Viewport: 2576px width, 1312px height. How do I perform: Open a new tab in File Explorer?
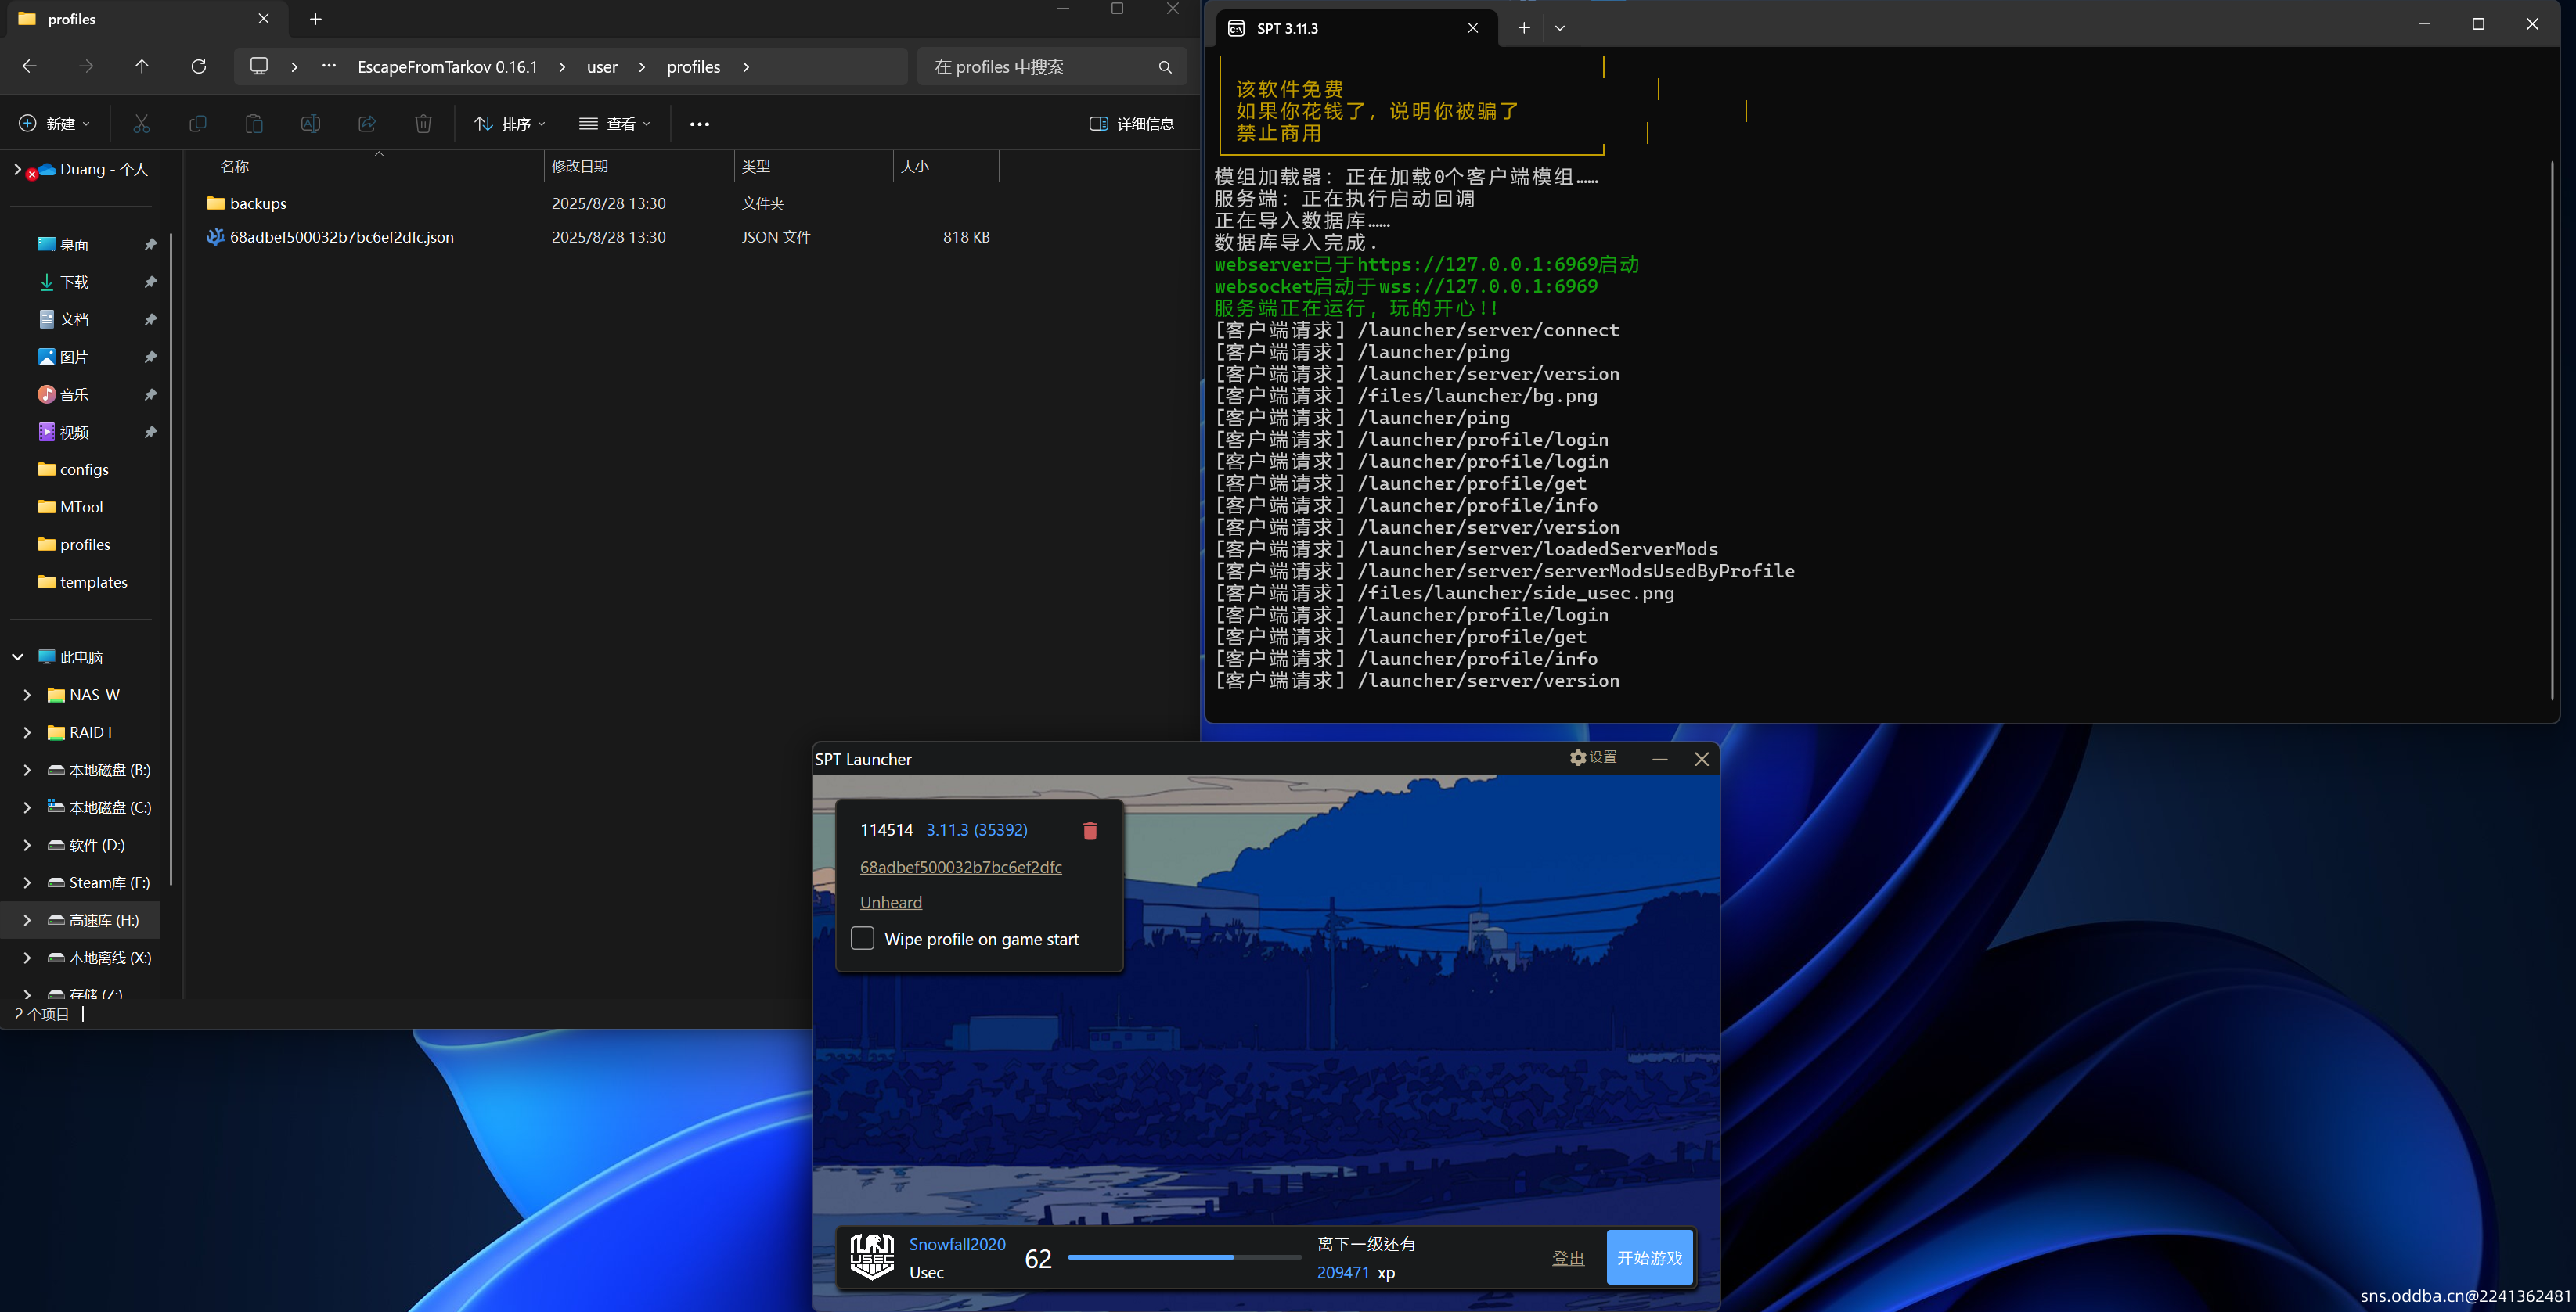(x=315, y=19)
